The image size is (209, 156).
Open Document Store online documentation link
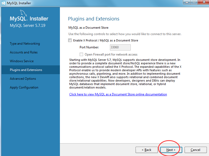pyautogui.click(x=118, y=94)
